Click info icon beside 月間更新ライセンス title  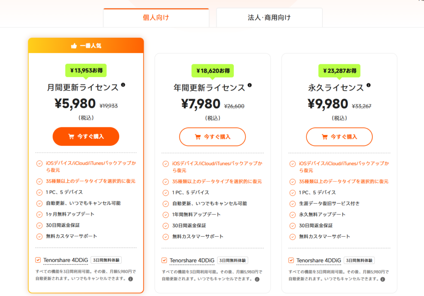pyautogui.click(x=123, y=85)
